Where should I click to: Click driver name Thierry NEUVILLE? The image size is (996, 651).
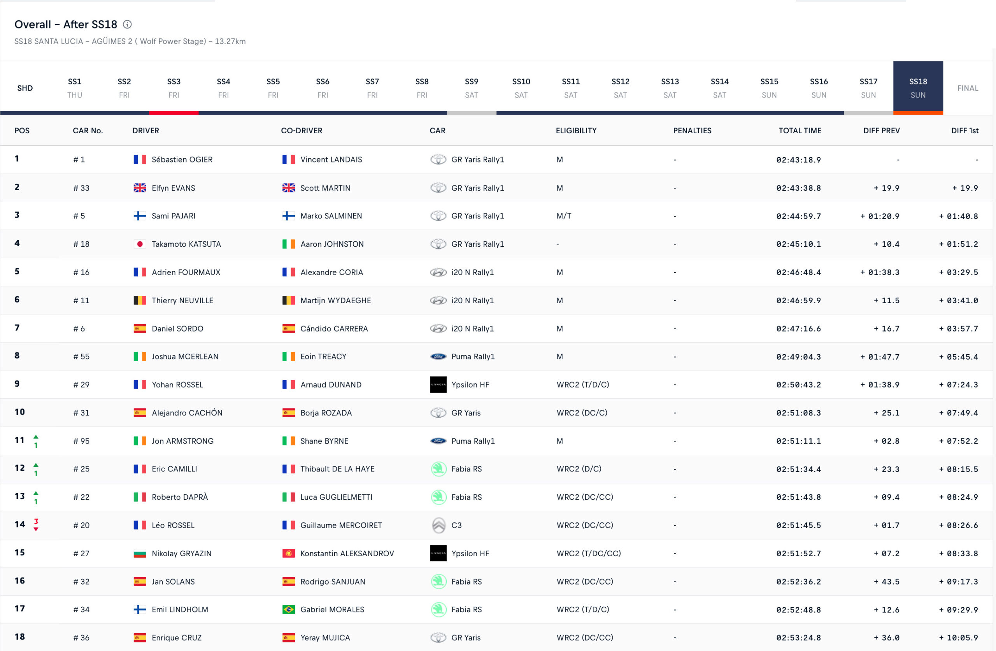[x=182, y=300]
